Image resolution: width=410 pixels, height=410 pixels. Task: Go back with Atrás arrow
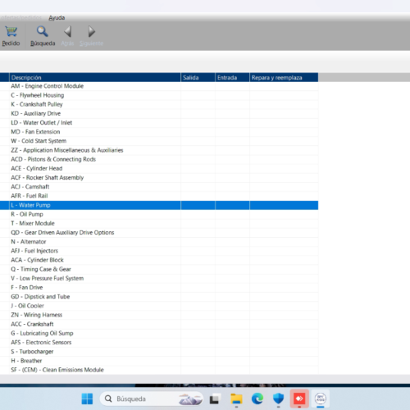pos(67,36)
